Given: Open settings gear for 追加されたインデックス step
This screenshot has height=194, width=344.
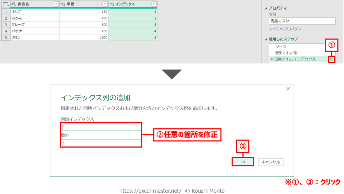Looking at the screenshot, I should point(331,59).
